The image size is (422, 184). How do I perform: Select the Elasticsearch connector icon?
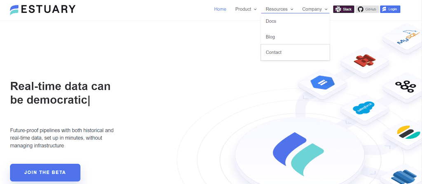coord(408,133)
